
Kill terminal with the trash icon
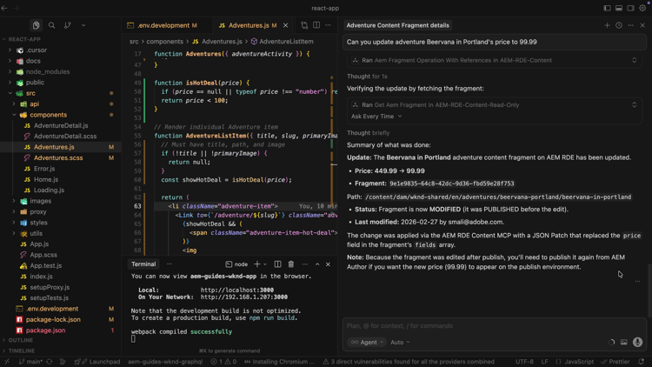[291, 264]
